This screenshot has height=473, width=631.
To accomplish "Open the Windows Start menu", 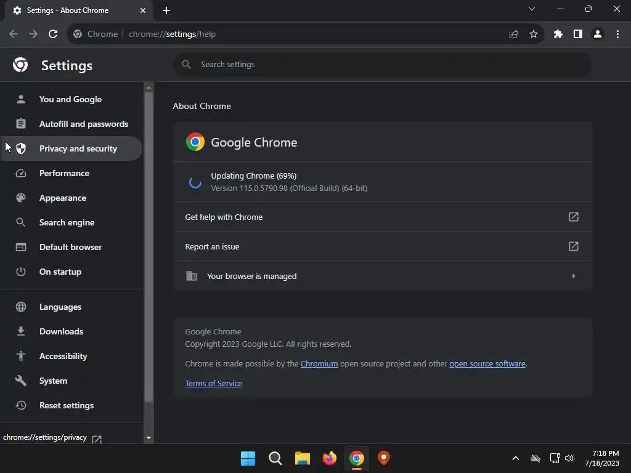I will pos(248,458).
